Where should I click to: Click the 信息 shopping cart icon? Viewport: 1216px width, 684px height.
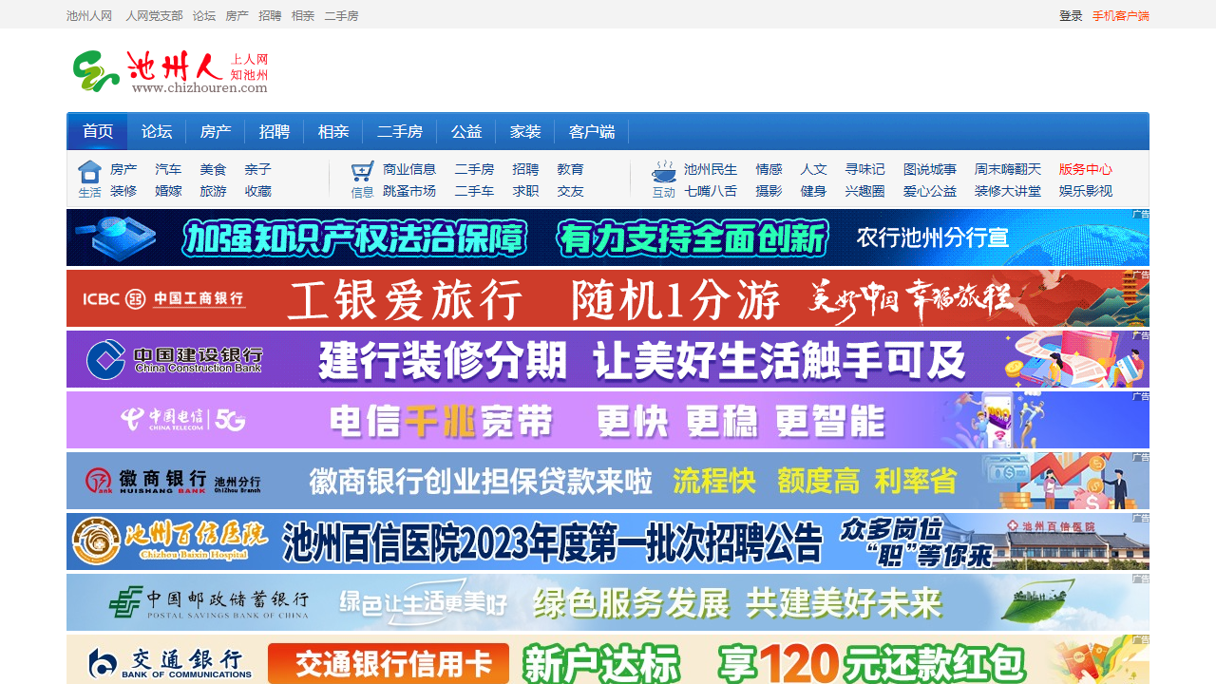point(362,171)
